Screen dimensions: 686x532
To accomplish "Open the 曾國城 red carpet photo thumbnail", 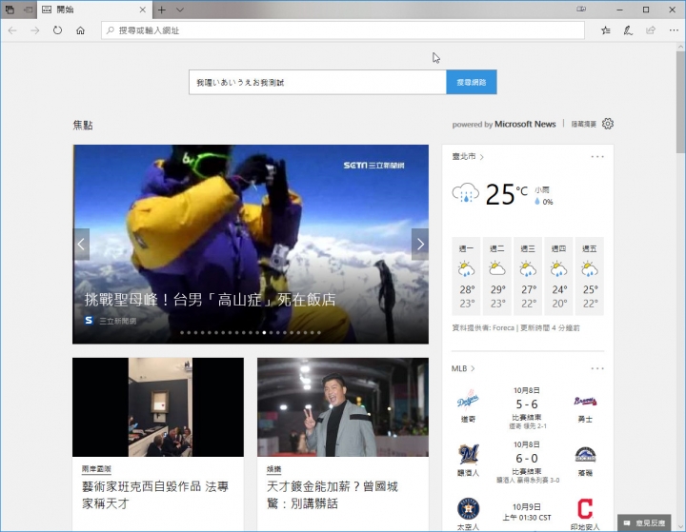I will pos(343,407).
